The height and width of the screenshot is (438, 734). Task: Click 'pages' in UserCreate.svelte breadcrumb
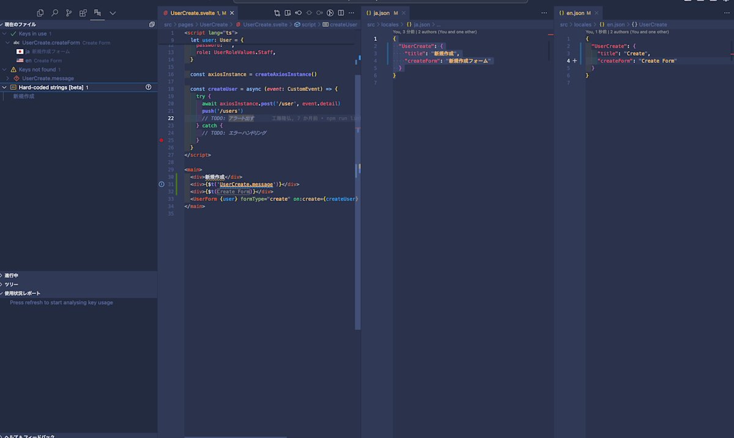185,24
